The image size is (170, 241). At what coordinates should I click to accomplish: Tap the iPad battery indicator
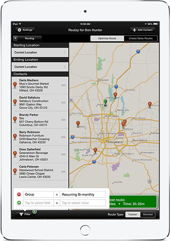pos(155,24)
